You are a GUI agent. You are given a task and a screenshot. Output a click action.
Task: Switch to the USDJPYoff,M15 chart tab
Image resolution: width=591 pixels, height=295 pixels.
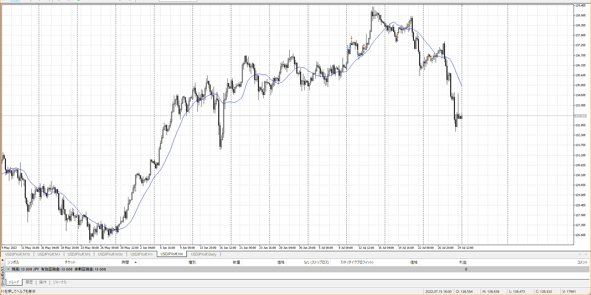18,254
